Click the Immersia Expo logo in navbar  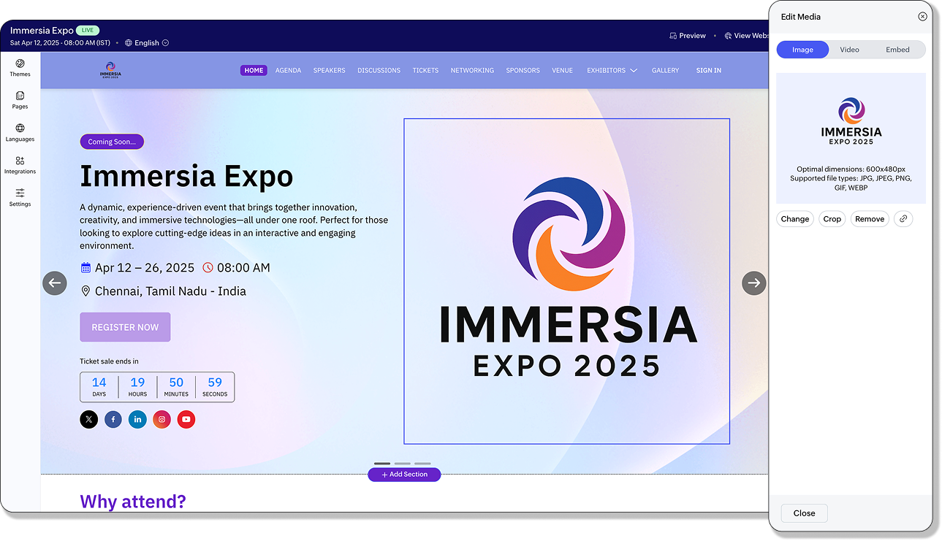(110, 70)
